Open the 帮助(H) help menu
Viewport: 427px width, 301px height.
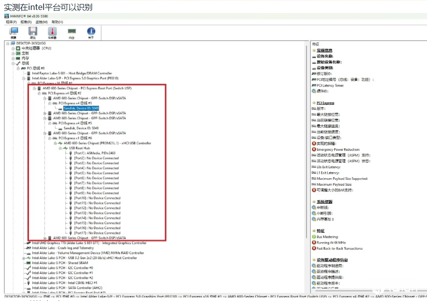(x=57, y=22)
